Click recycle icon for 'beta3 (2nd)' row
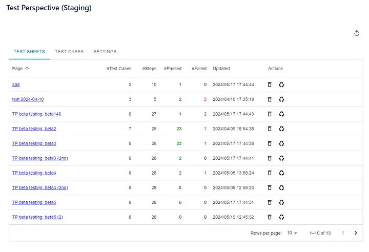 pos(281,158)
